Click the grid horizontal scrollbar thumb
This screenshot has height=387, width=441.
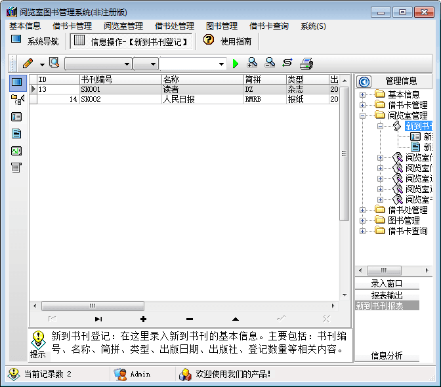tap(93, 306)
